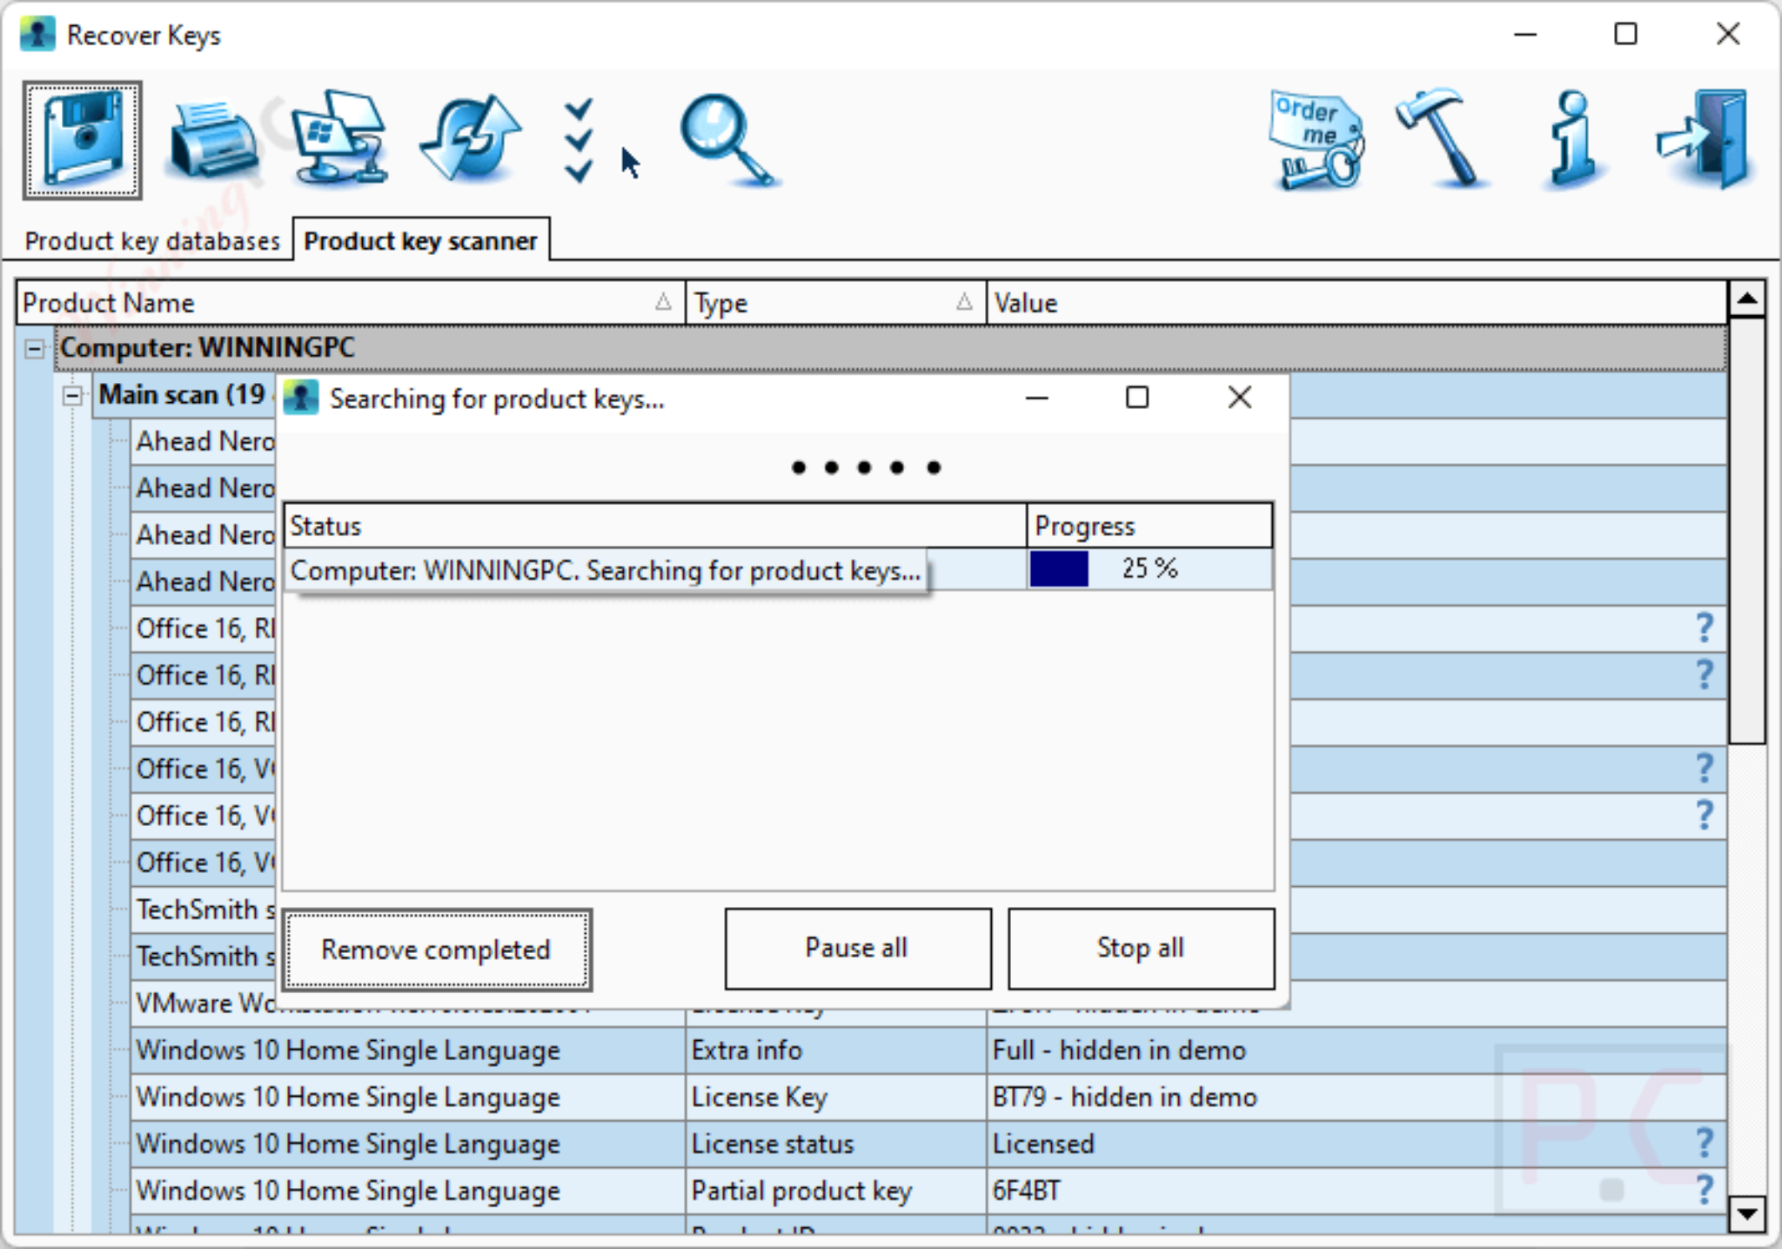
Task: Maximize the Searching for product keys dialog
Action: click(1137, 398)
